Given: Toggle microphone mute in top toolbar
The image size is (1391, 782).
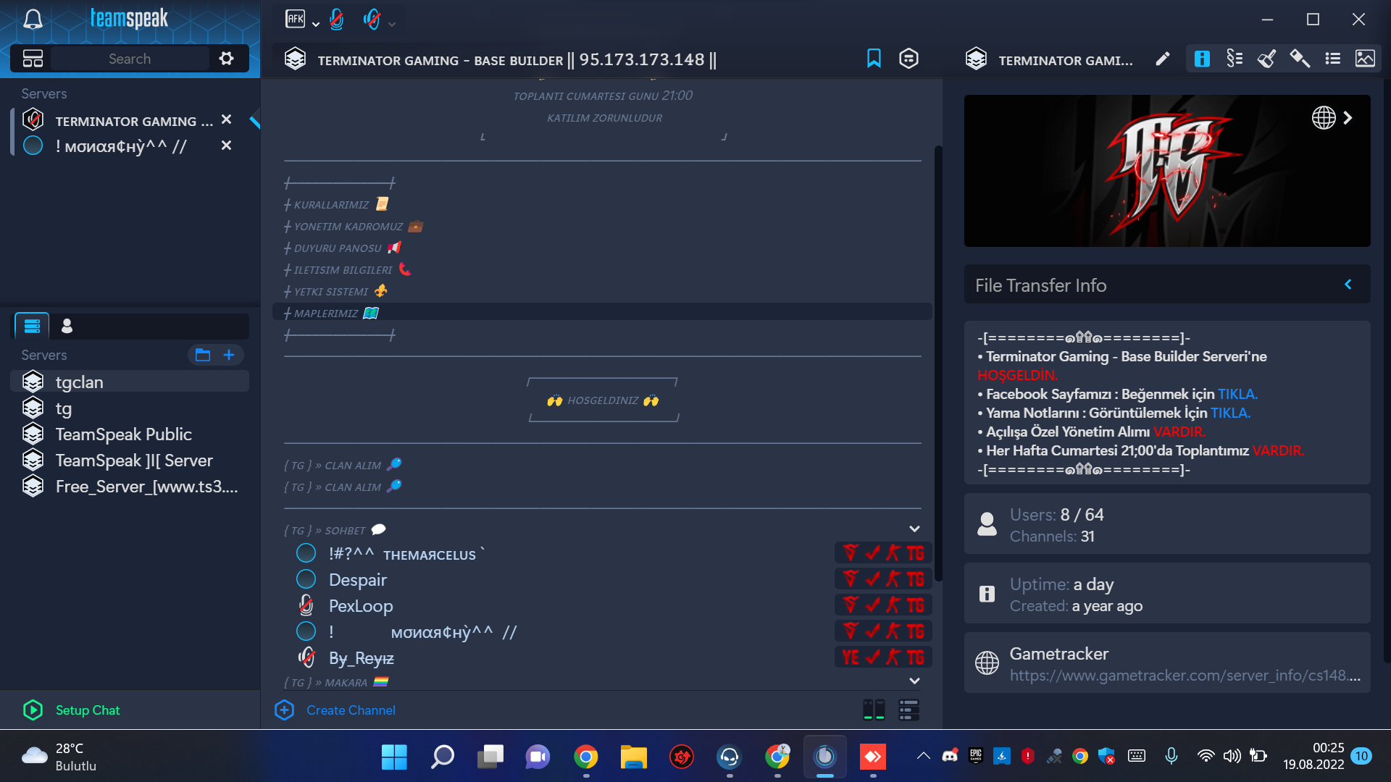Looking at the screenshot, I should pyautogui.click(x=337, y=19).
